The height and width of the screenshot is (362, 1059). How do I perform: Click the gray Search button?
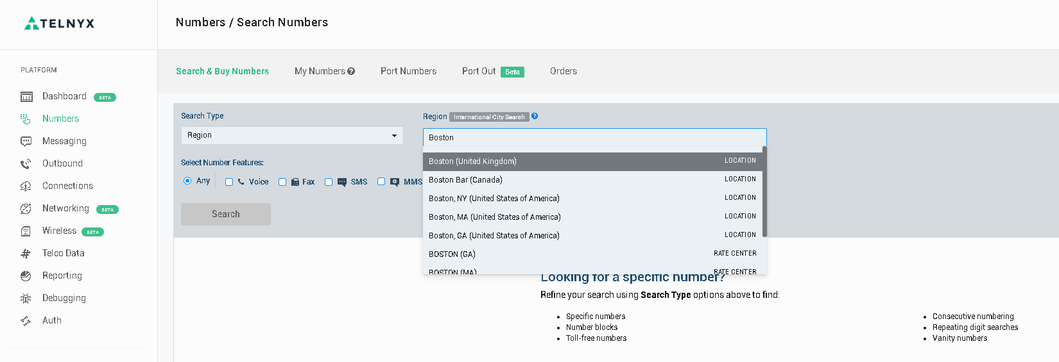(x=226, y=214)
